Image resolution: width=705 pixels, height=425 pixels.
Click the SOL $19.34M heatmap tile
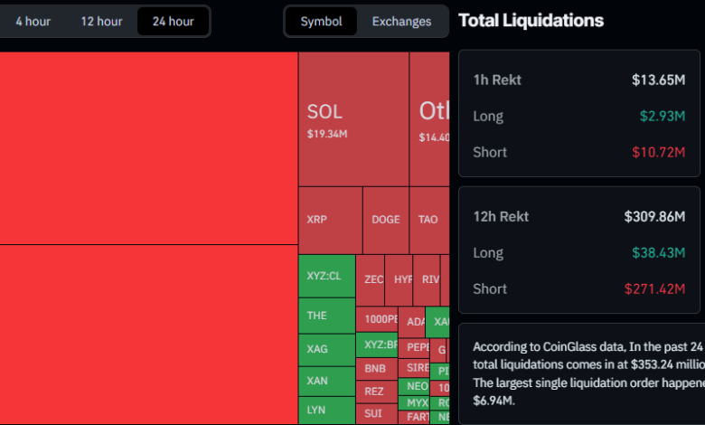click(x=353, y=119)
